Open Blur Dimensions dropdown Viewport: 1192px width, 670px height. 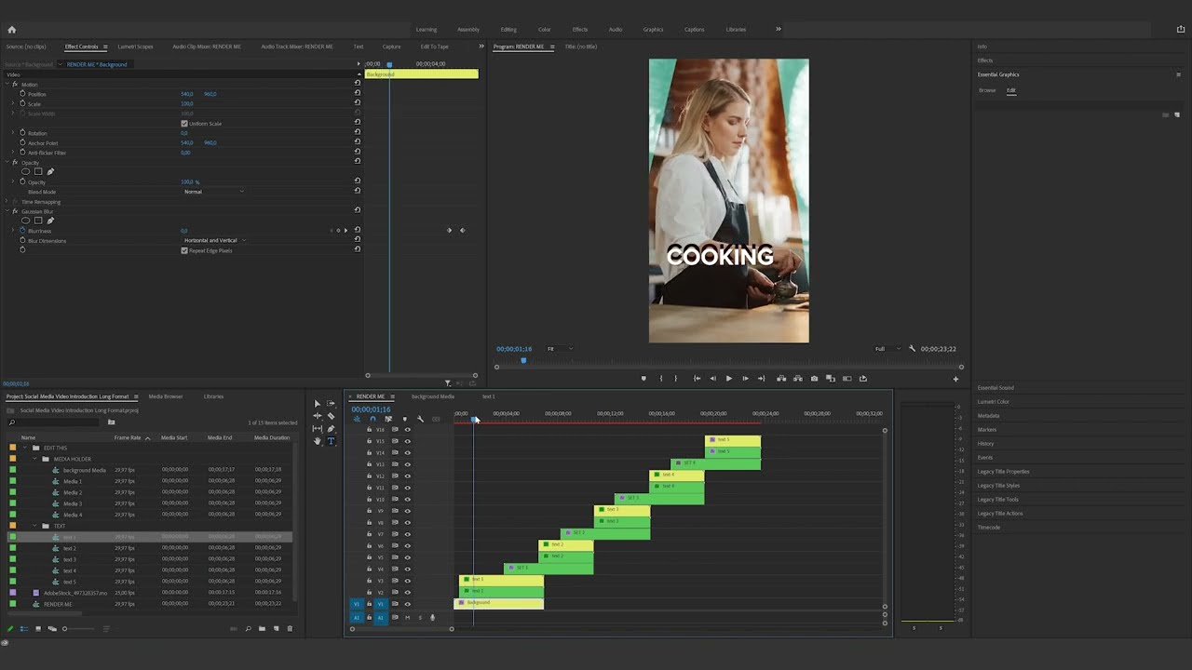tap(214, 240)
